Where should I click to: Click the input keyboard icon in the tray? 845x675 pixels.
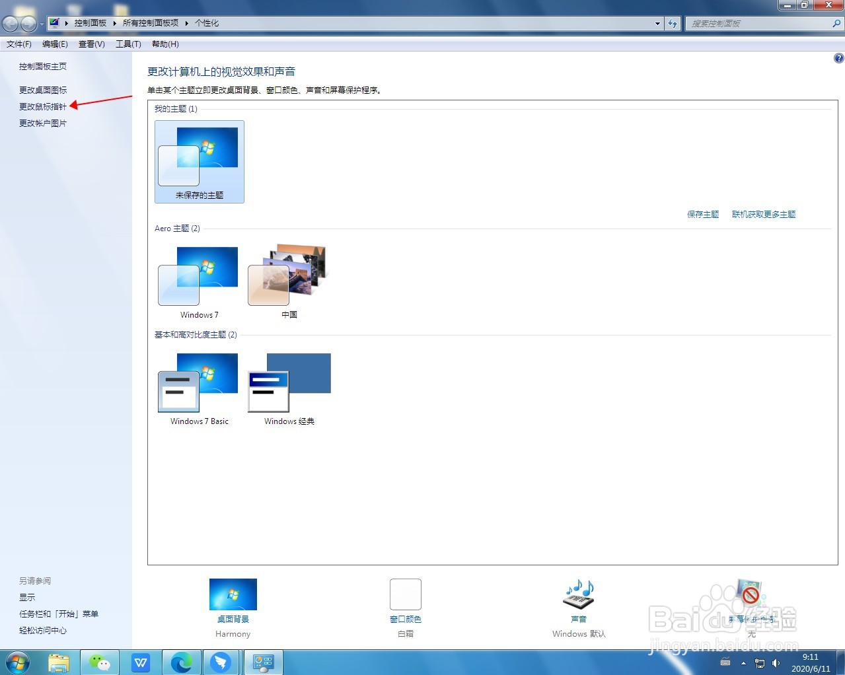click(725, 662)
